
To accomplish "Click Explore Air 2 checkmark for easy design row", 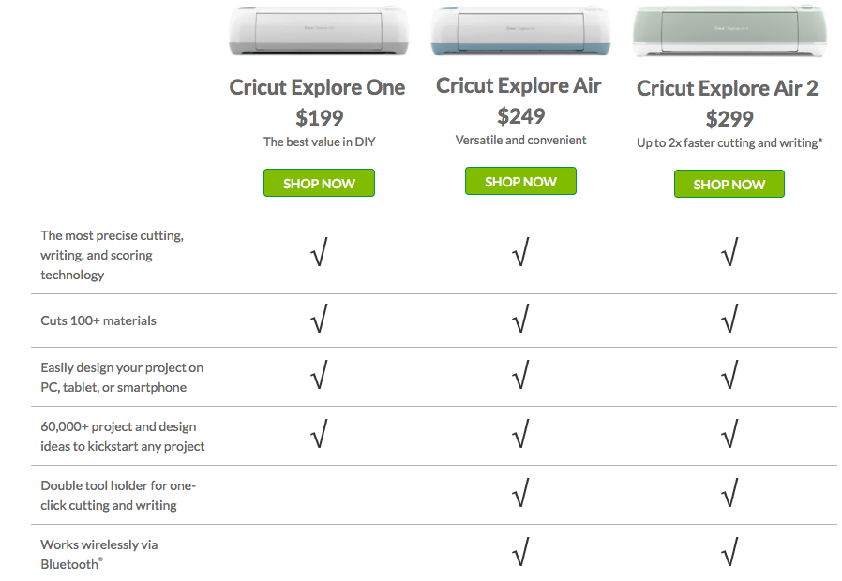I will pos(729,376).
